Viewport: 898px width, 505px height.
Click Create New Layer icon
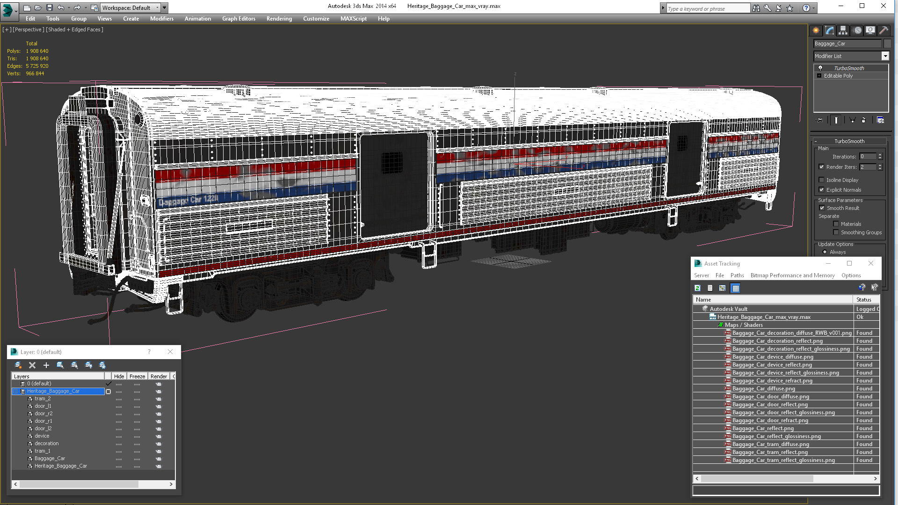point(18,365)
